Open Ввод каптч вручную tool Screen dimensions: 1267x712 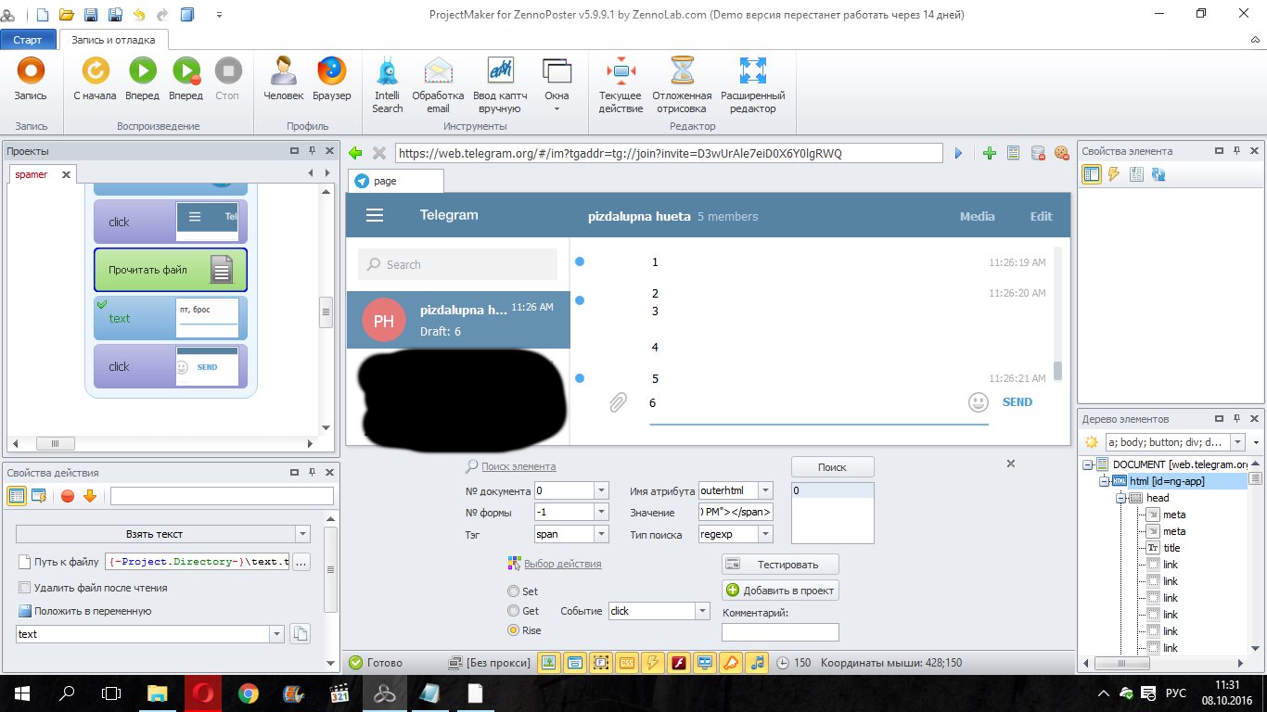point(500,85)
